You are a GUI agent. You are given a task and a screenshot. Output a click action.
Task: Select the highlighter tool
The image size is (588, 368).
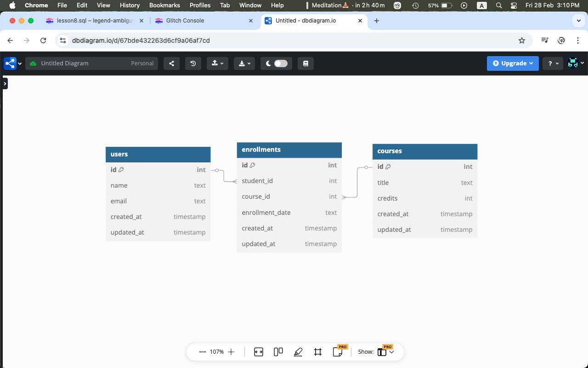pyautogui.click(x=298, y=352)
